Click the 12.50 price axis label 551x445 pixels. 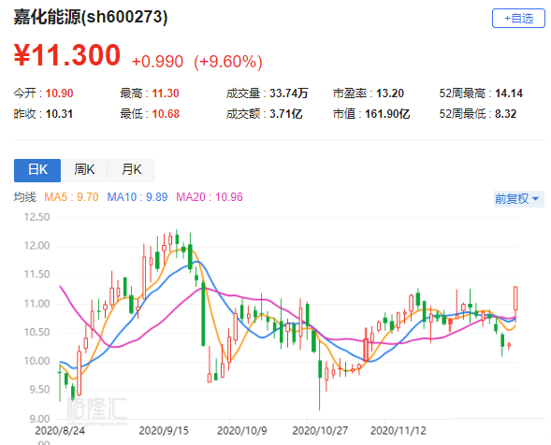36,217
